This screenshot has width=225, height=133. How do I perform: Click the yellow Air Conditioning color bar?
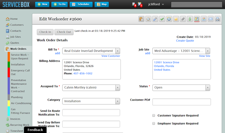point(9,103)
